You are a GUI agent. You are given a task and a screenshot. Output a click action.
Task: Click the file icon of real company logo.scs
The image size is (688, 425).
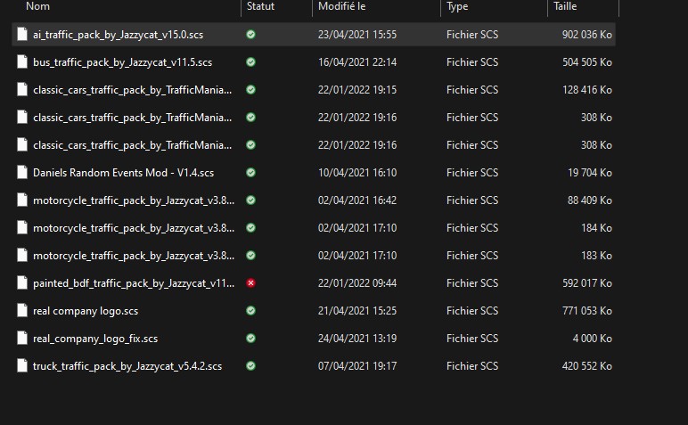pyautogui.click(x=22, y=311)
